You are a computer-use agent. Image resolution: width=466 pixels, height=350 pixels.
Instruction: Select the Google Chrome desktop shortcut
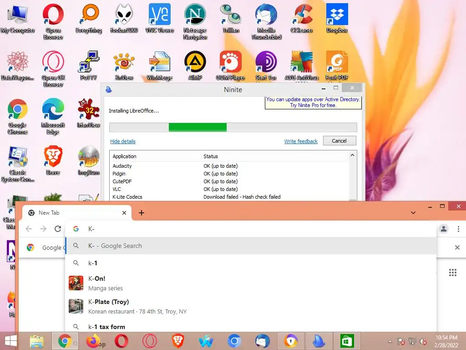click(x=18, y=116)
